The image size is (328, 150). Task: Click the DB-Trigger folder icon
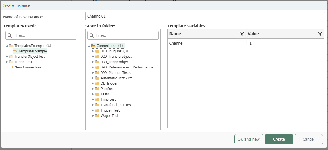[97, 83]
